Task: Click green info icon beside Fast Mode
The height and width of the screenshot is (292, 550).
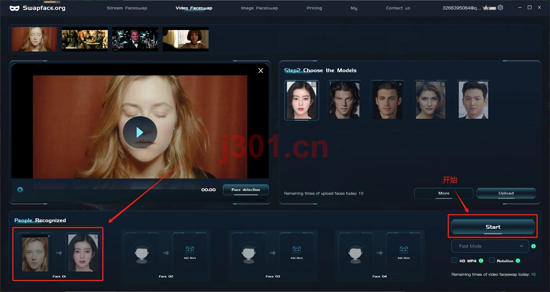Action: point(533,246)
